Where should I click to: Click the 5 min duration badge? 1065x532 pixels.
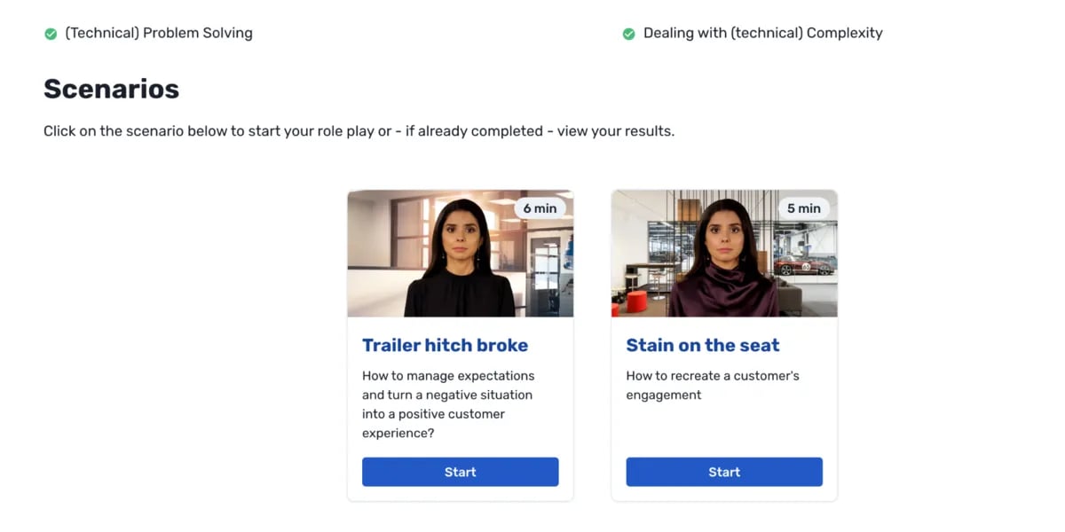[x=804, y=207]
